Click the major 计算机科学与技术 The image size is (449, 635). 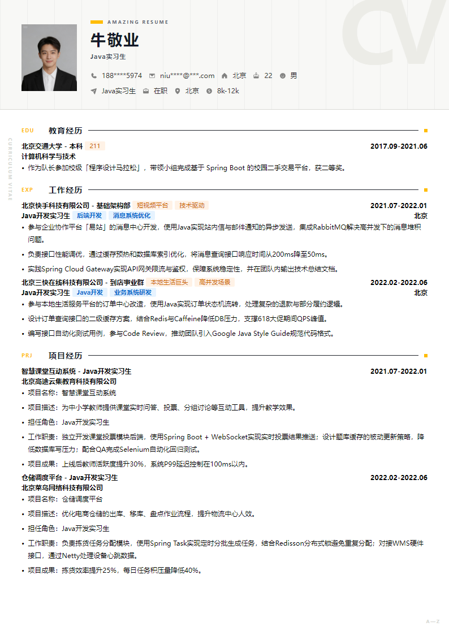point(49,156)
